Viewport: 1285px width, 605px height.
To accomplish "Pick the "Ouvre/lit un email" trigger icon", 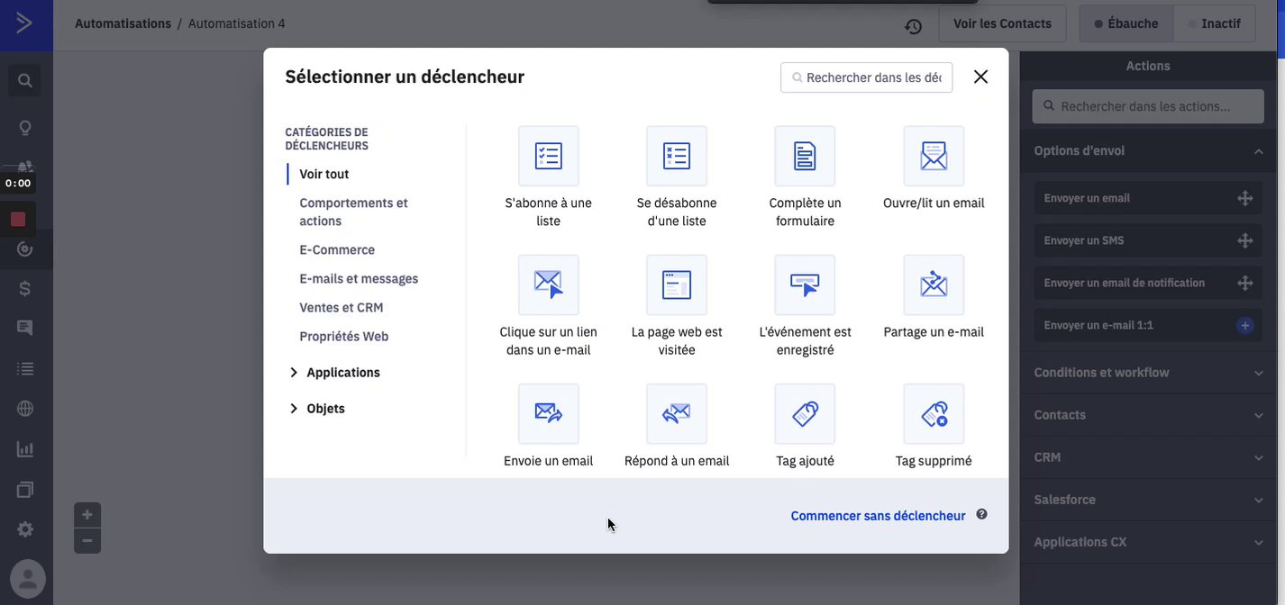I will point(934,156).
